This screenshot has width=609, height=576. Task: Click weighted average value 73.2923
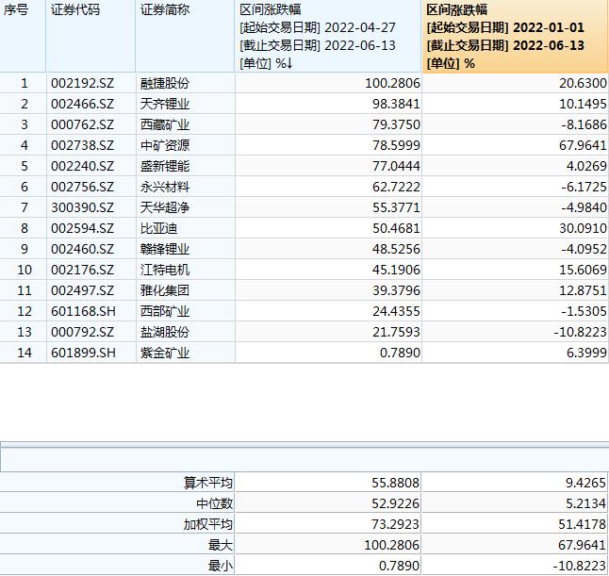click(395, 524)
